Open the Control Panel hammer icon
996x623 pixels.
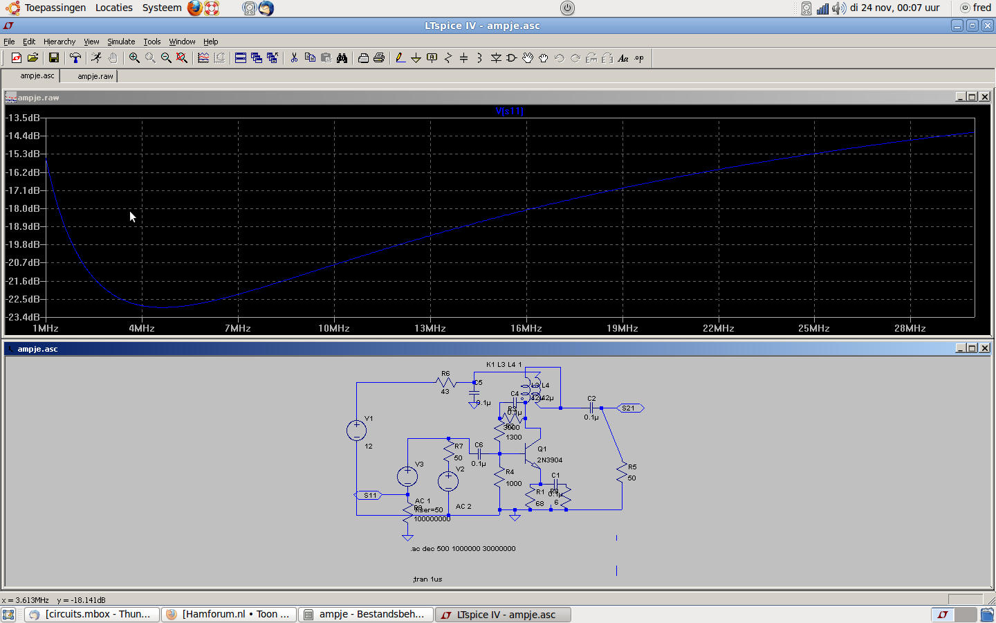click(75, 58)
